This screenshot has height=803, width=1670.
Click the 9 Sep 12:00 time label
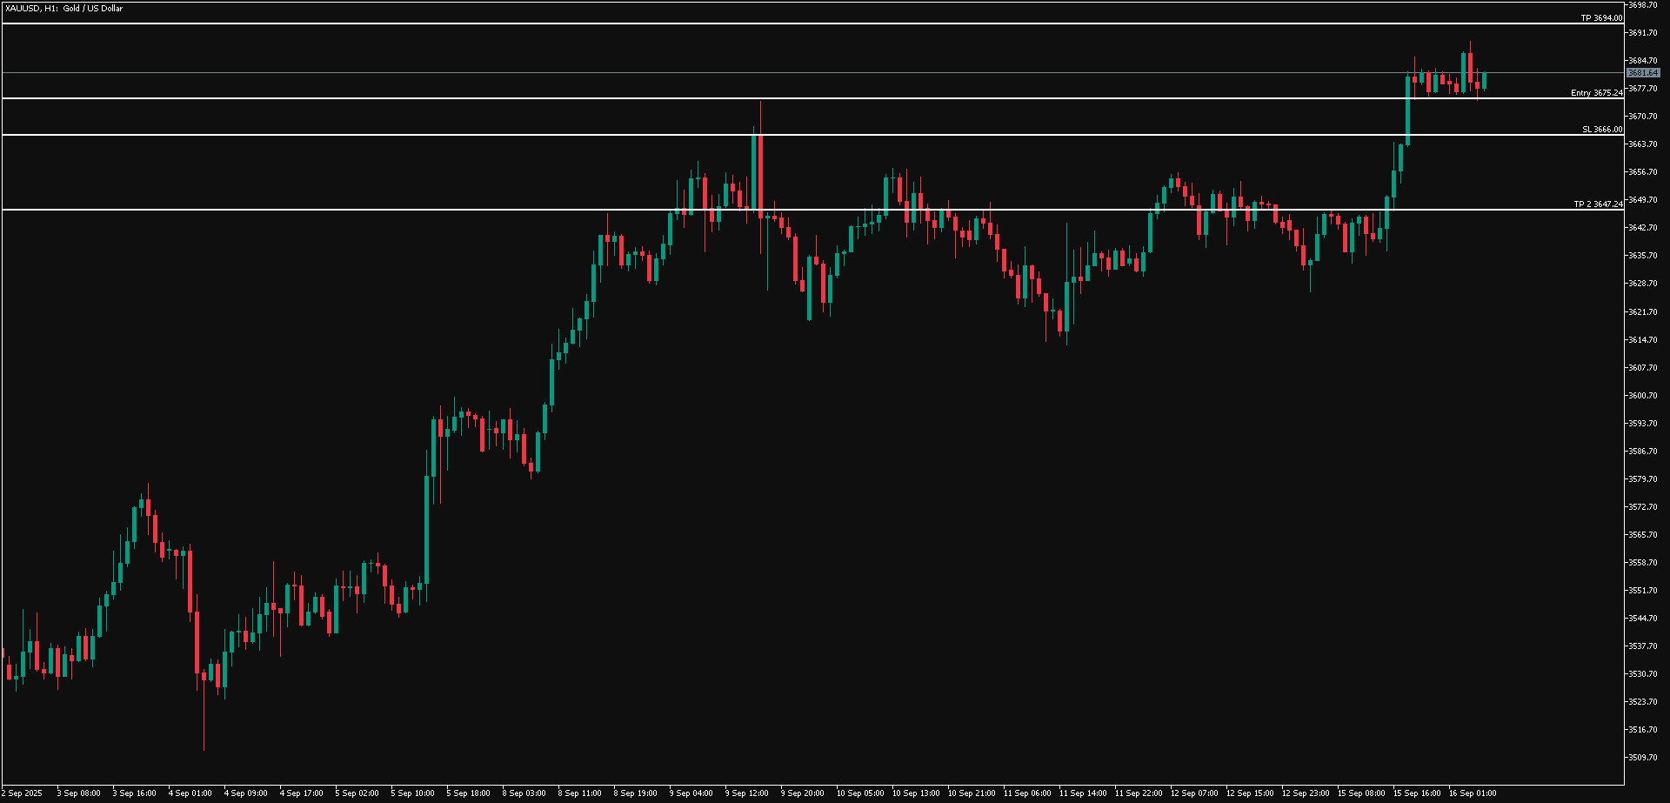(746, 793)
